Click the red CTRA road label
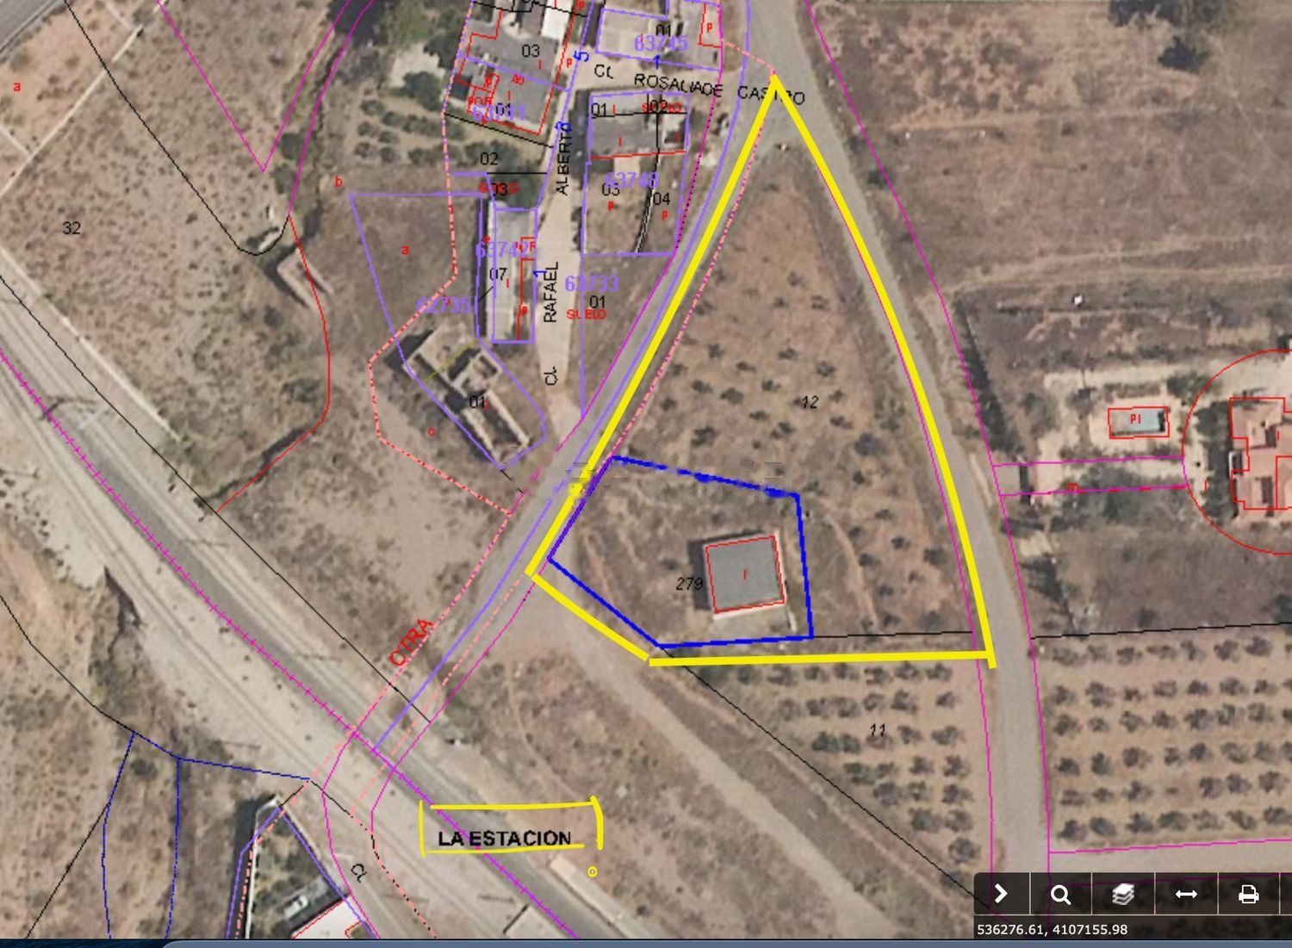 (411, 643)
